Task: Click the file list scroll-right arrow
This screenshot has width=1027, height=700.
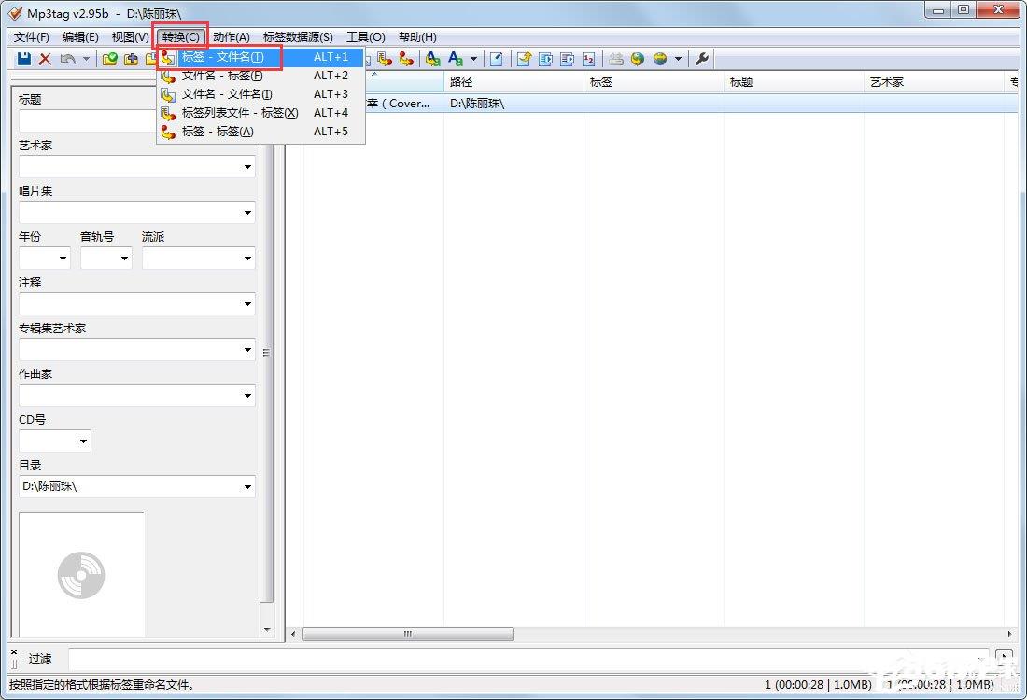Action: coord(1009,634)
